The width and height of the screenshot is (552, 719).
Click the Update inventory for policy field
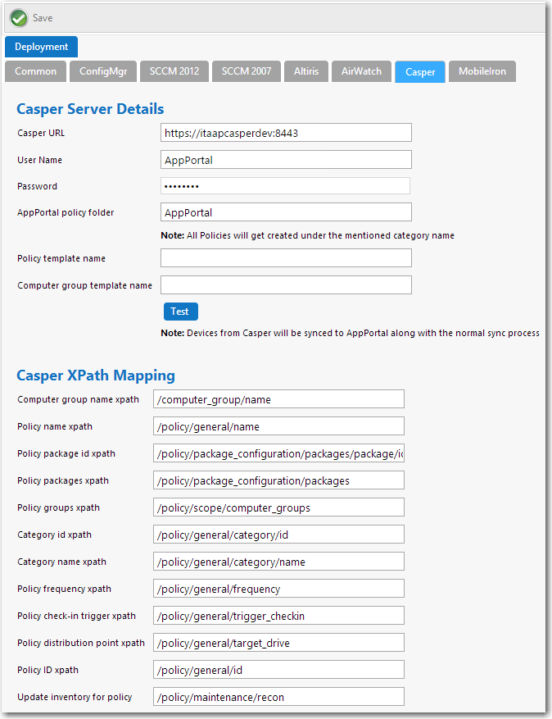pos(279,697)
